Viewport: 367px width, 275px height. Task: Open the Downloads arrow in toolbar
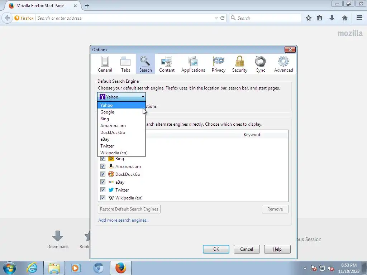click(x=332, y=18)
